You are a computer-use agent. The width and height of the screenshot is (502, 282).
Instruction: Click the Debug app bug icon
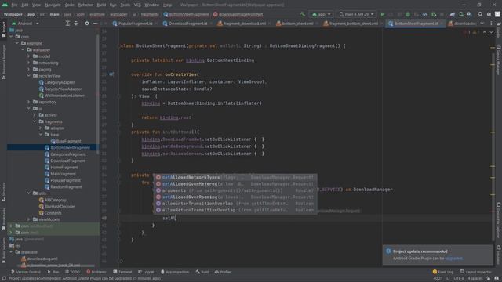point(408,14)
